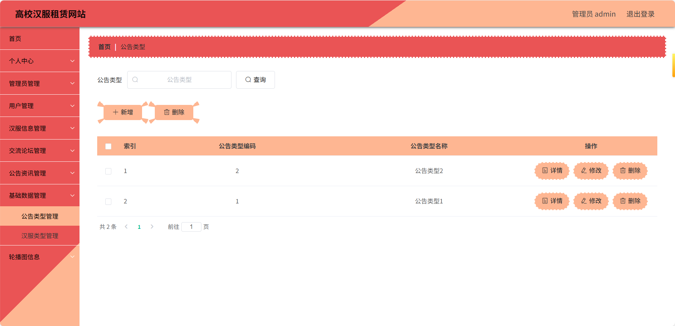675x326 pixels.
Task: Open 管理员管理 sidebar menu
Action: pos(40,83)
